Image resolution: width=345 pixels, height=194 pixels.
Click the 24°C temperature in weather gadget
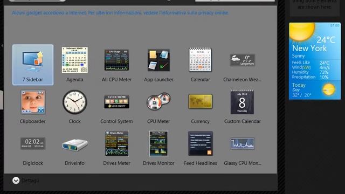(x=326, y=40)
